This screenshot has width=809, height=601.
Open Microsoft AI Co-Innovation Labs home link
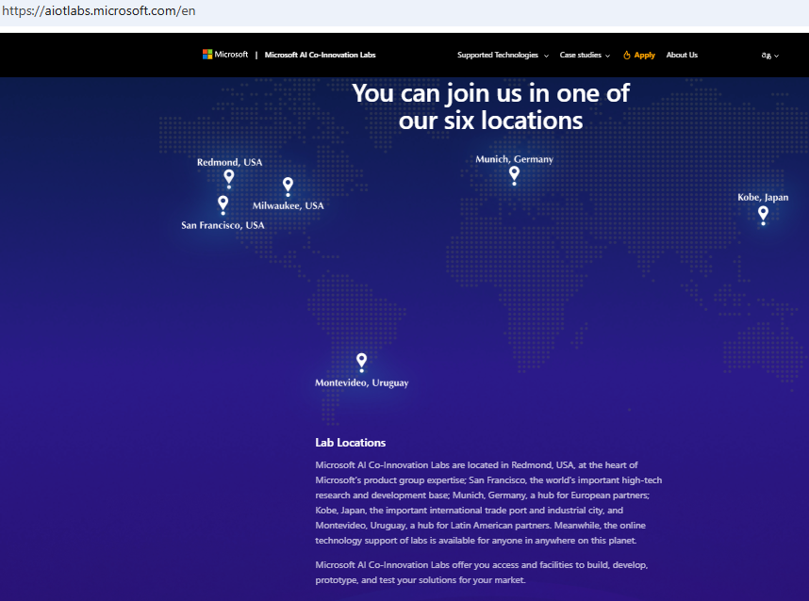320,55
